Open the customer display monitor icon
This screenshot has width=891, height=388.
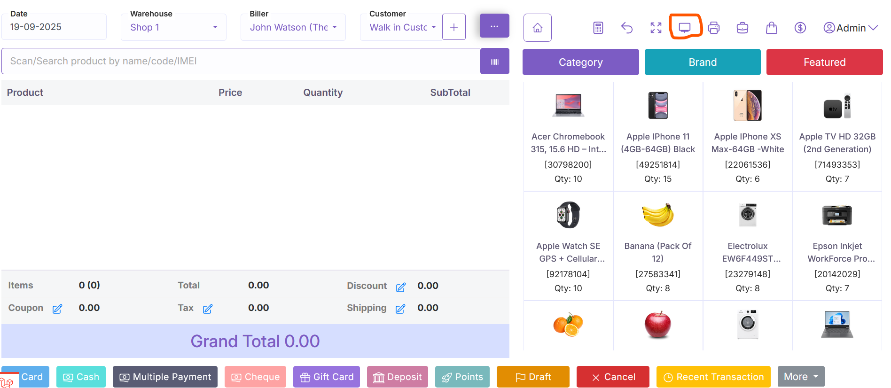click(x=685, y=27)
